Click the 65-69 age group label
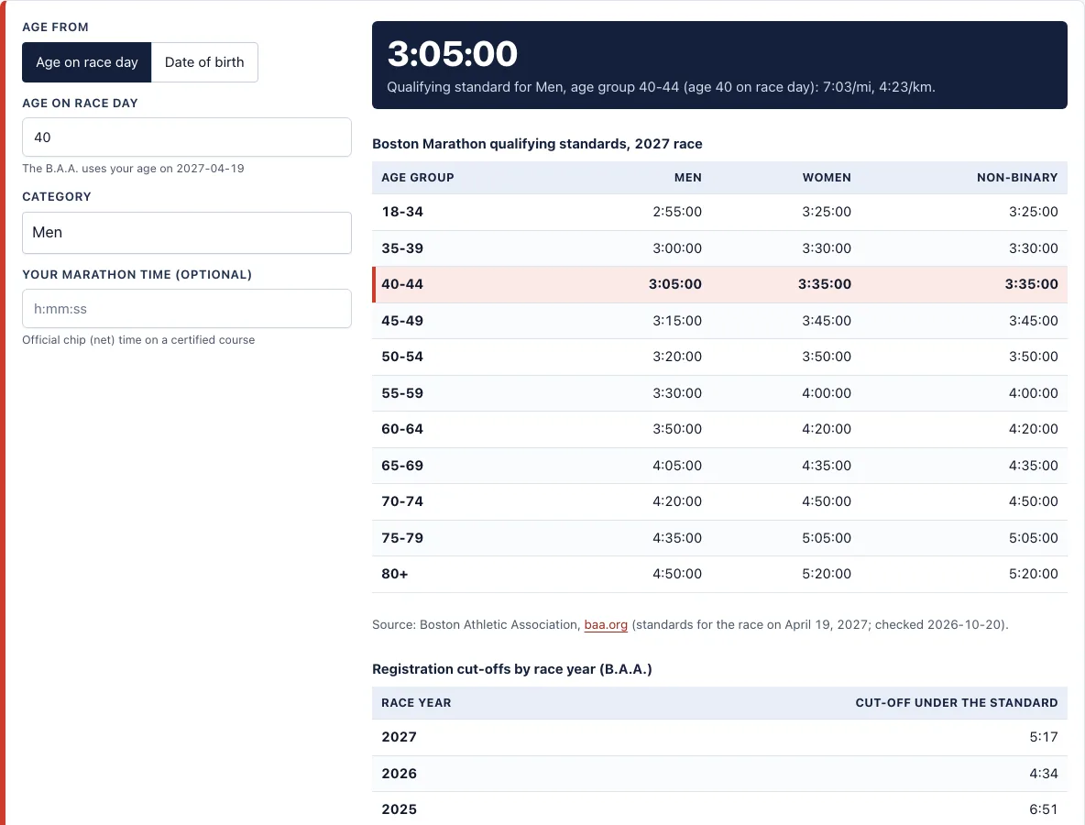This screenshot has height=825, width=1085. (402, 466)
